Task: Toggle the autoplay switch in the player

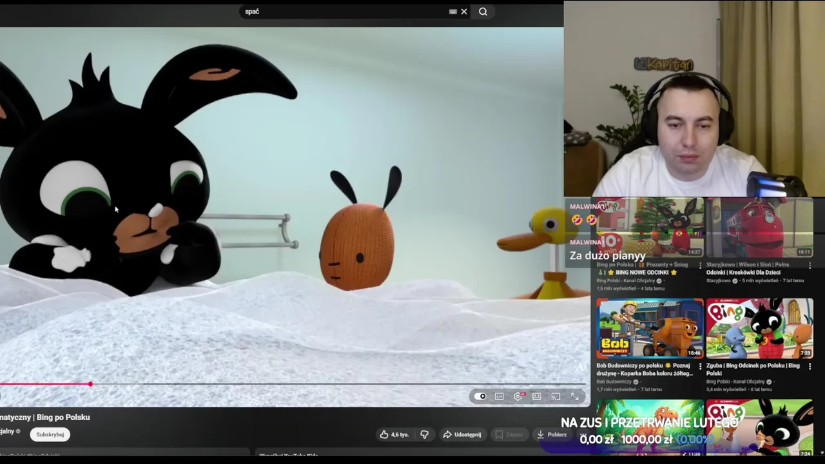Action: pos(481,396)
